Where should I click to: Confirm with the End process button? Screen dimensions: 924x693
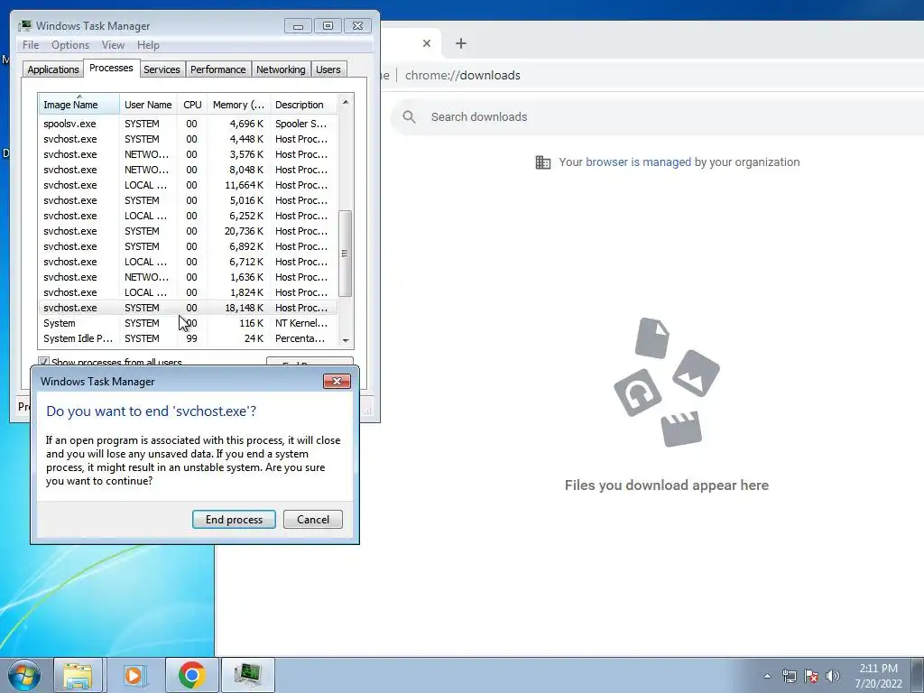[234, 519]
